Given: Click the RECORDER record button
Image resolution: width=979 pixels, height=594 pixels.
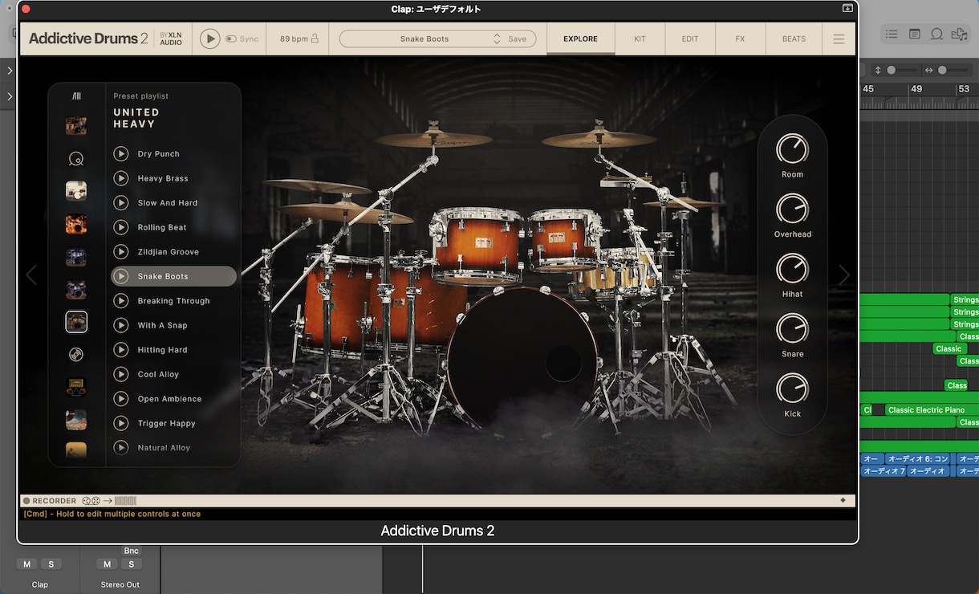Looking at the screenshot, I should (x=26, y=501).
